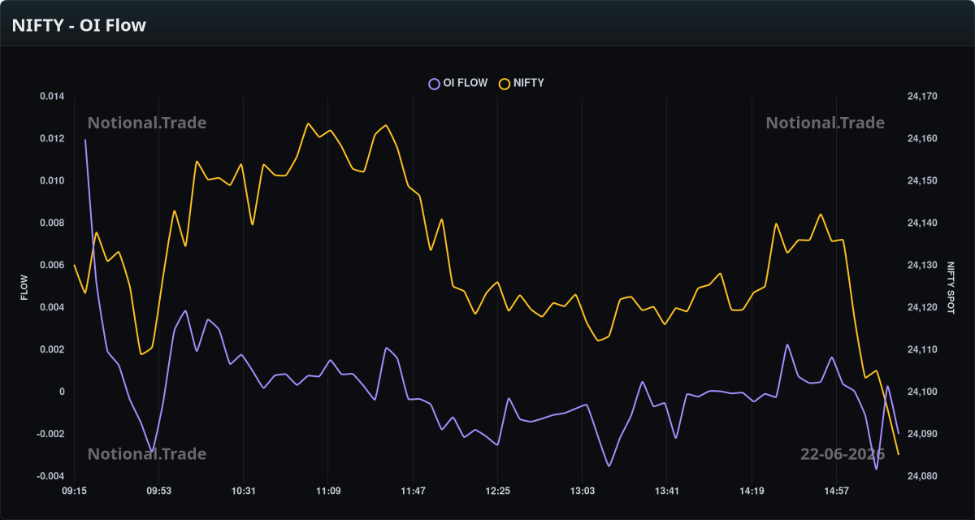Toggle the OI FLOW legend series

pos(458,83)
